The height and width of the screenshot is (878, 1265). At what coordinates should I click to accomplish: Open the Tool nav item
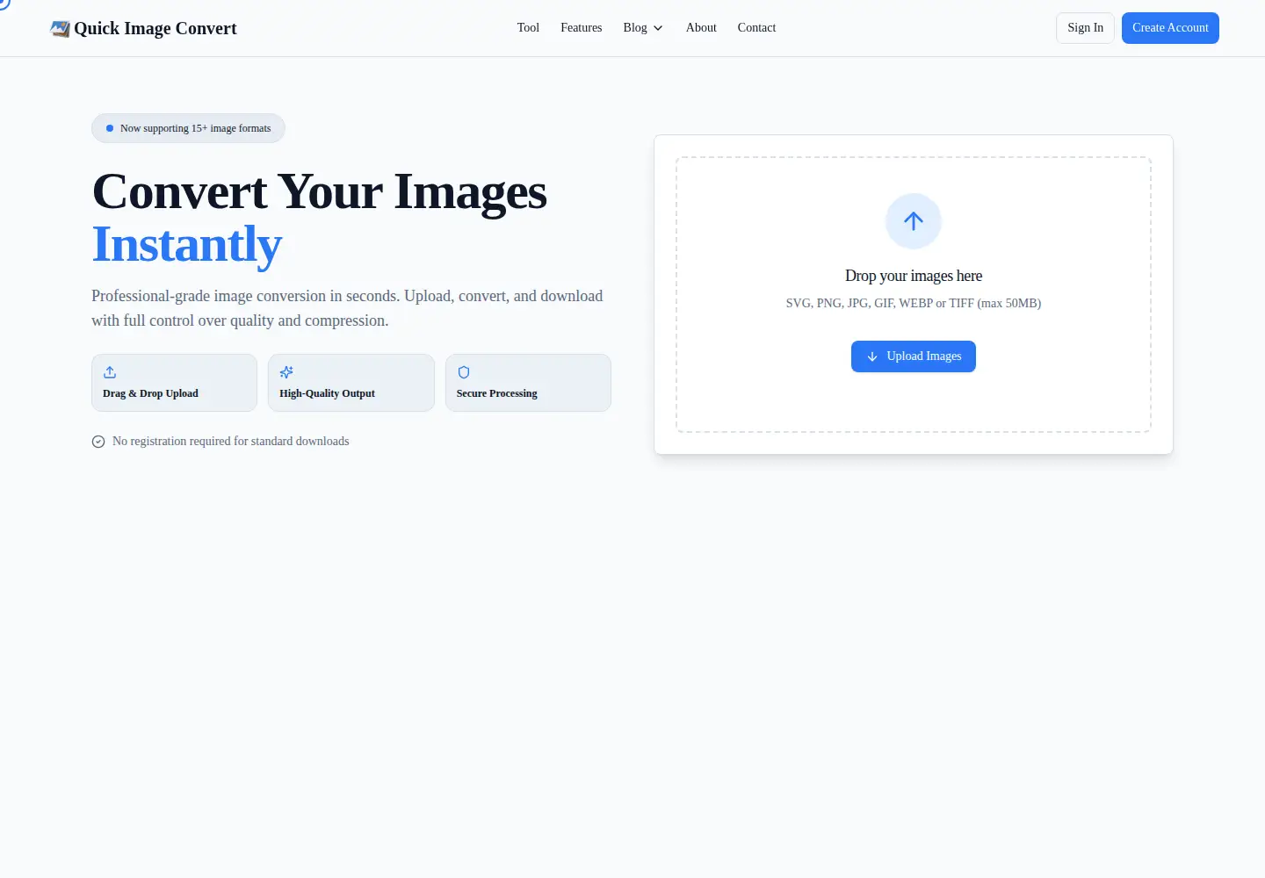pos(528,28)
